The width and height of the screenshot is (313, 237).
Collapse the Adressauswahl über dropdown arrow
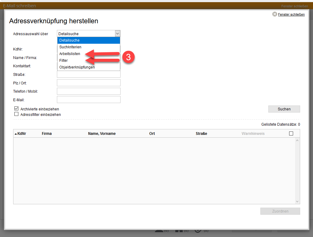click(117, 34)
